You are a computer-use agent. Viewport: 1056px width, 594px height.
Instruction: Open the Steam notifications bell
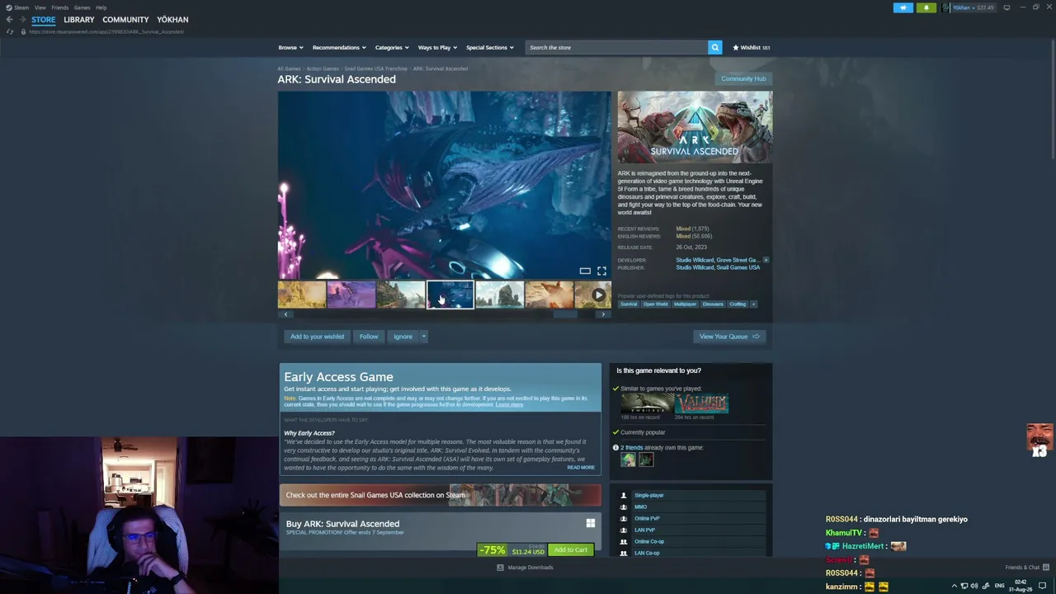point(926,7)
